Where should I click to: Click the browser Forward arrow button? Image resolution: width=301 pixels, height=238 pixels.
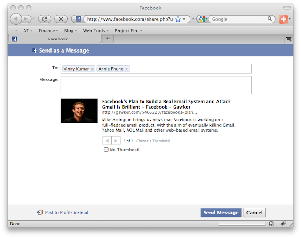coord(26,19)
